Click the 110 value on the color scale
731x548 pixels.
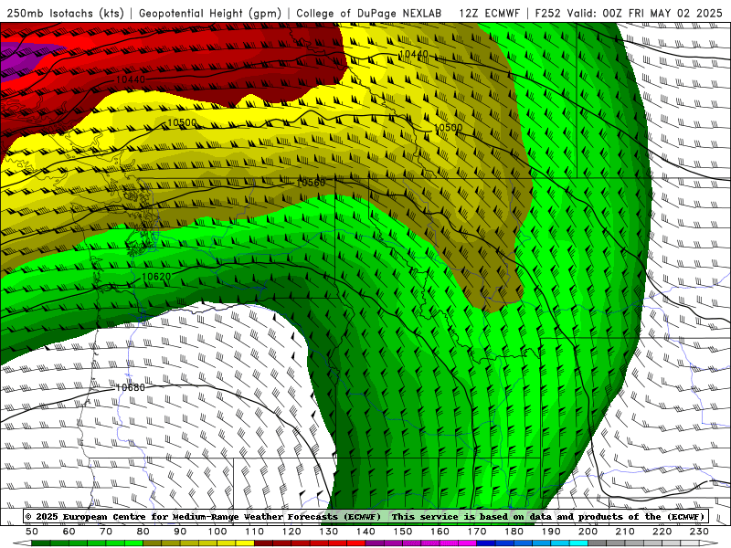click(255, 532)
